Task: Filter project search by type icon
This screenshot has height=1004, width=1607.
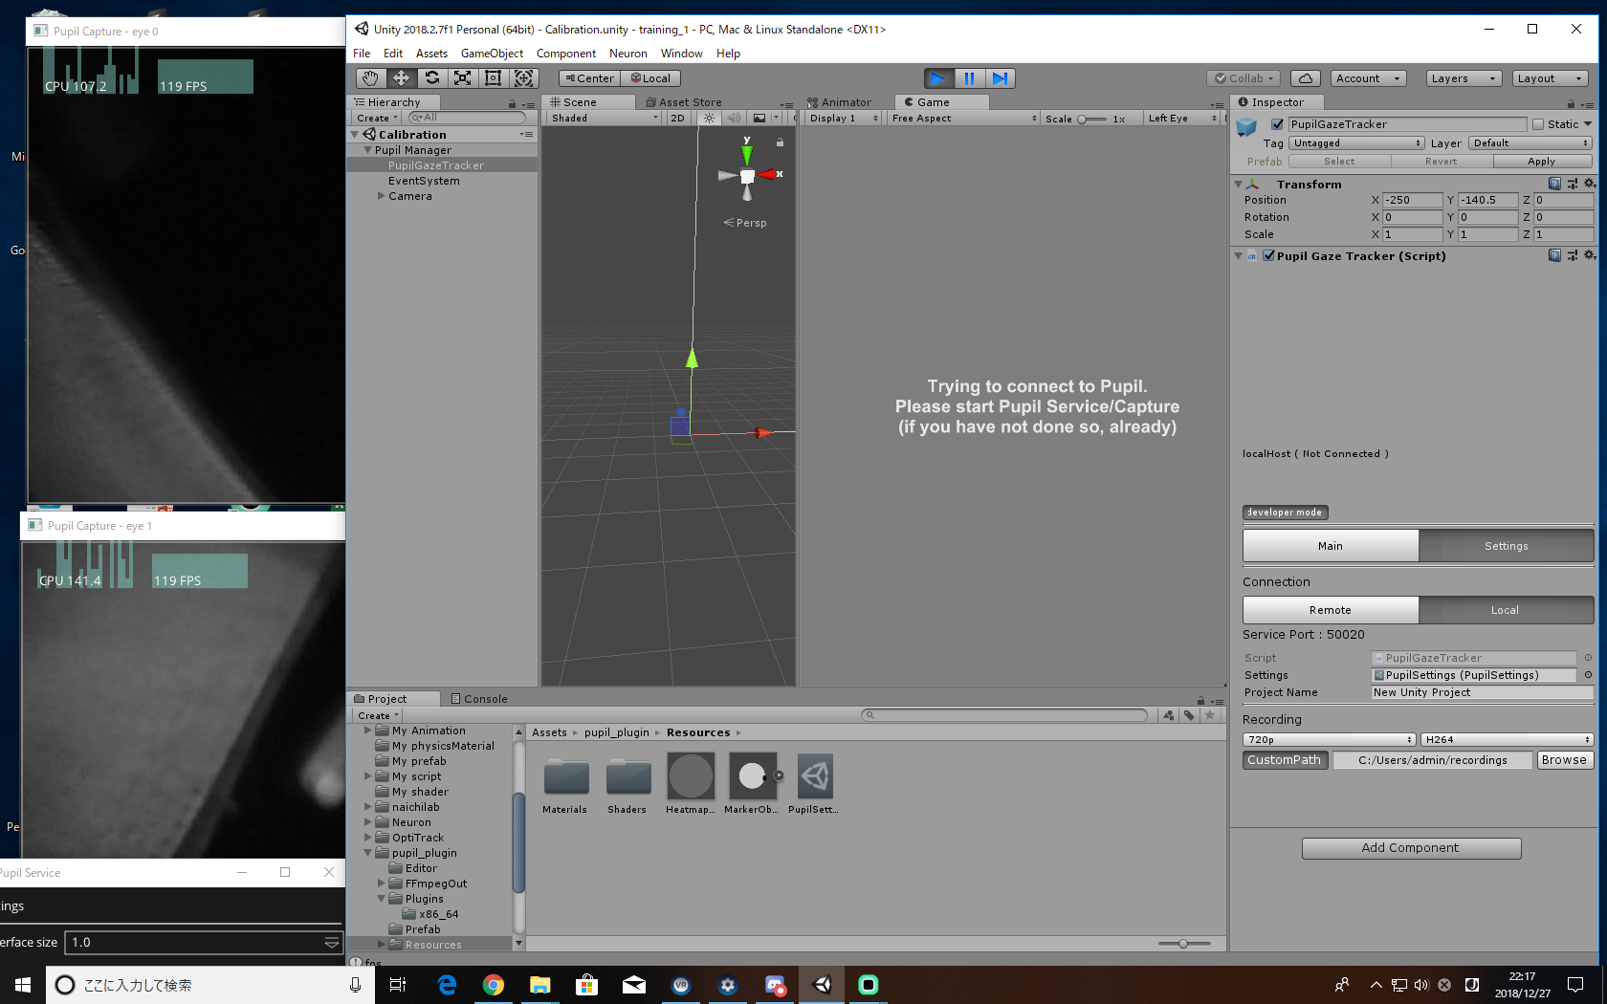Action: (x=1169, y=715)
